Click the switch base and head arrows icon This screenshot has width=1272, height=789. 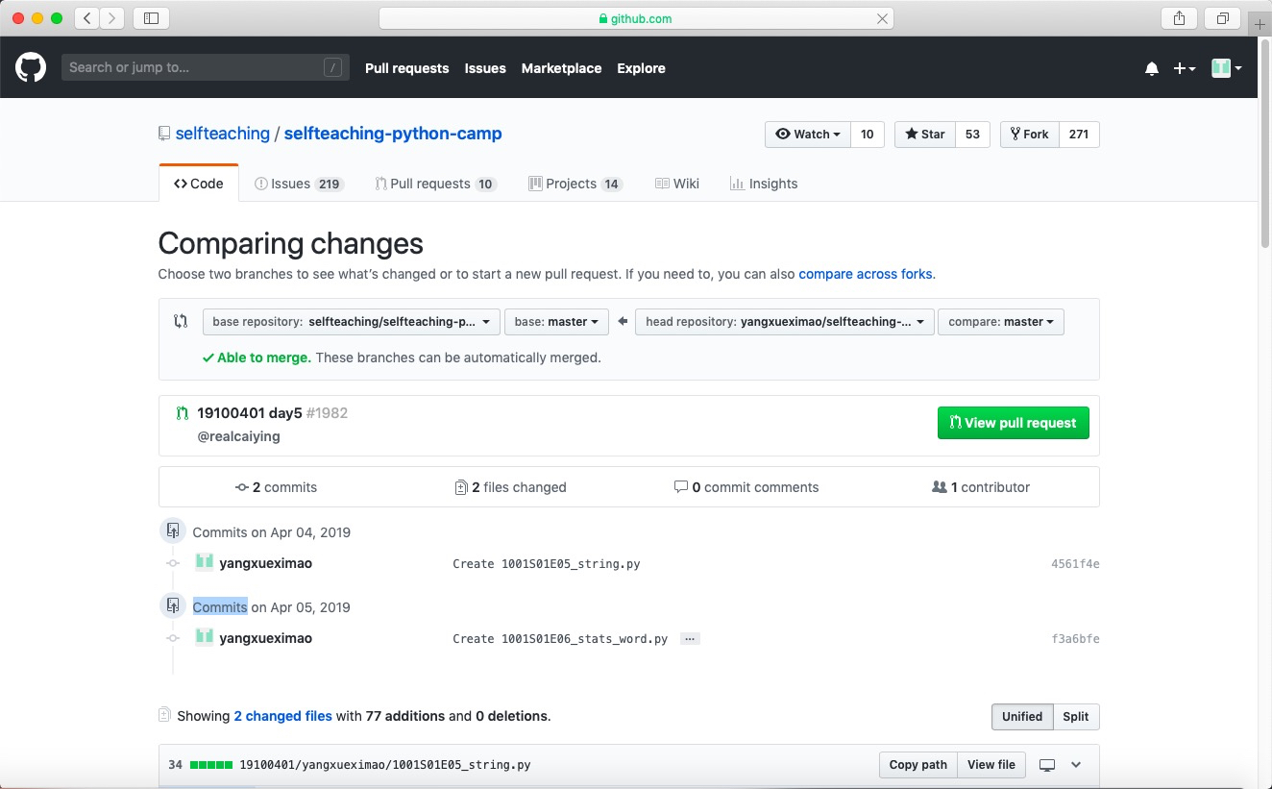(181, 321)
